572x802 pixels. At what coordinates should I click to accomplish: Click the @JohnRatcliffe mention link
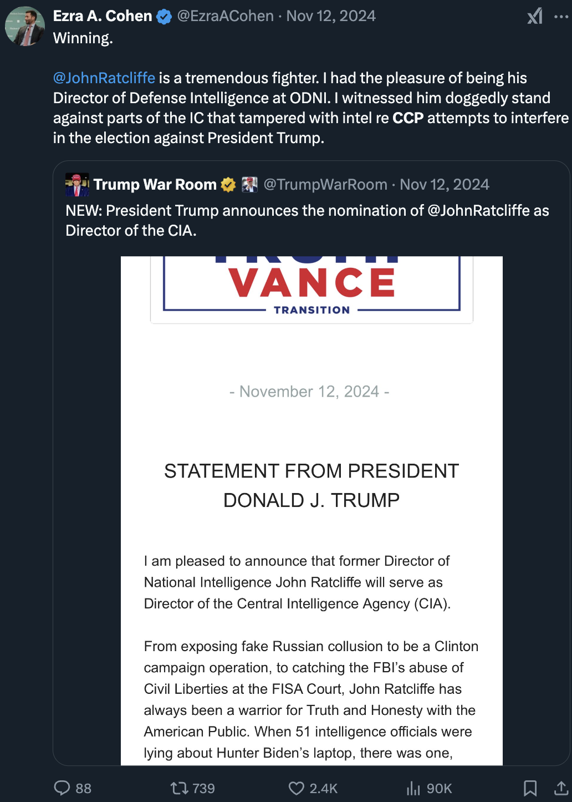click(104, 78)
